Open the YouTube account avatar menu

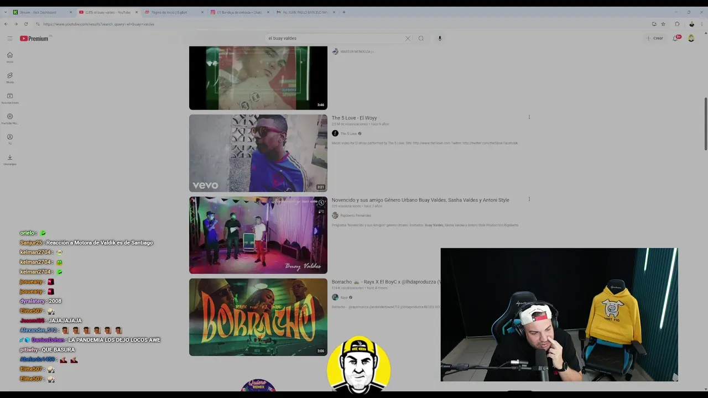click(x=691, y=38)
